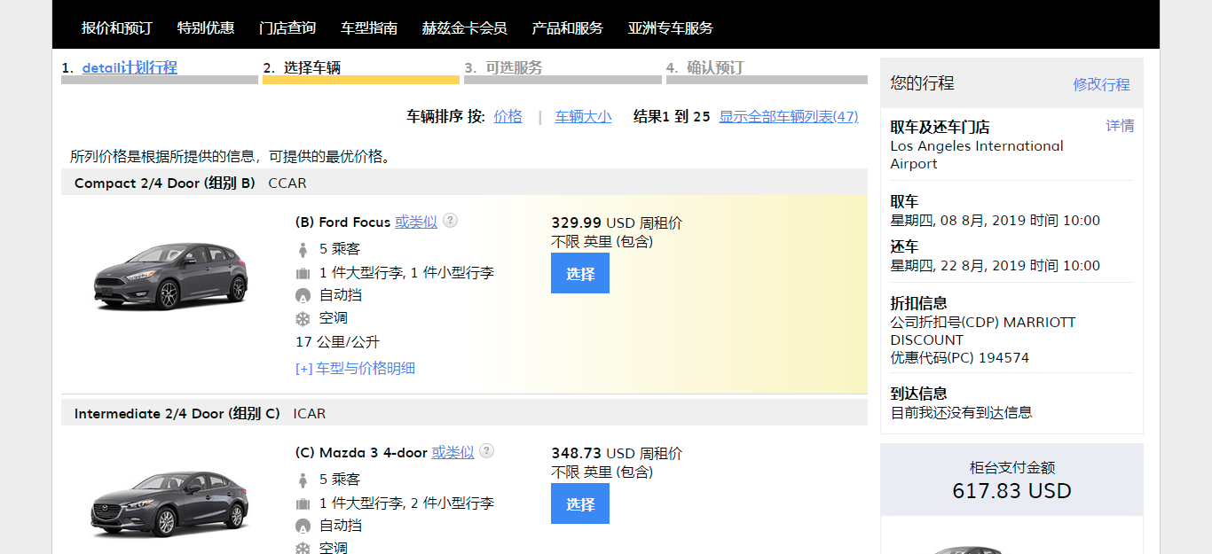Click the automatic transmission icon for Ford Focus
1212x554 pixels.
click(x=303, y=295)
